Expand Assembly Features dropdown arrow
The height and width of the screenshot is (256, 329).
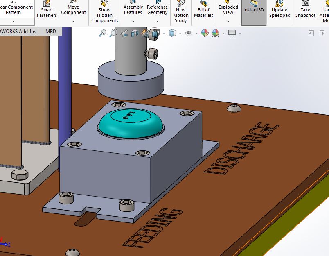point(133,21)
